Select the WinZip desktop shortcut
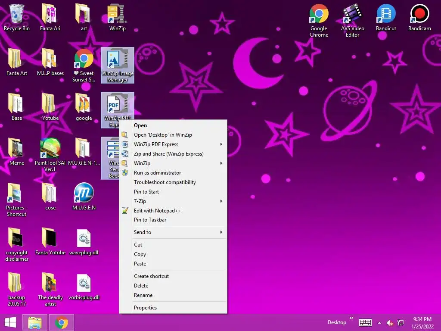 pyautogui.click(x=117, y=17)
